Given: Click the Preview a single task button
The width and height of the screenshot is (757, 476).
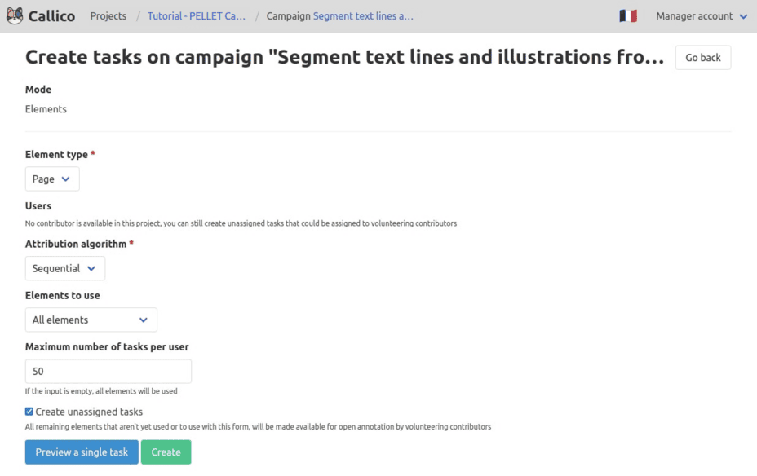Looking at the screenshot, I should click(x=82, y=452).
